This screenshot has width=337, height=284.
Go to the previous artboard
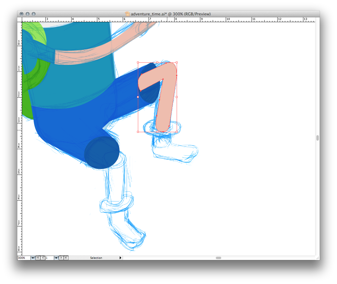42,258
